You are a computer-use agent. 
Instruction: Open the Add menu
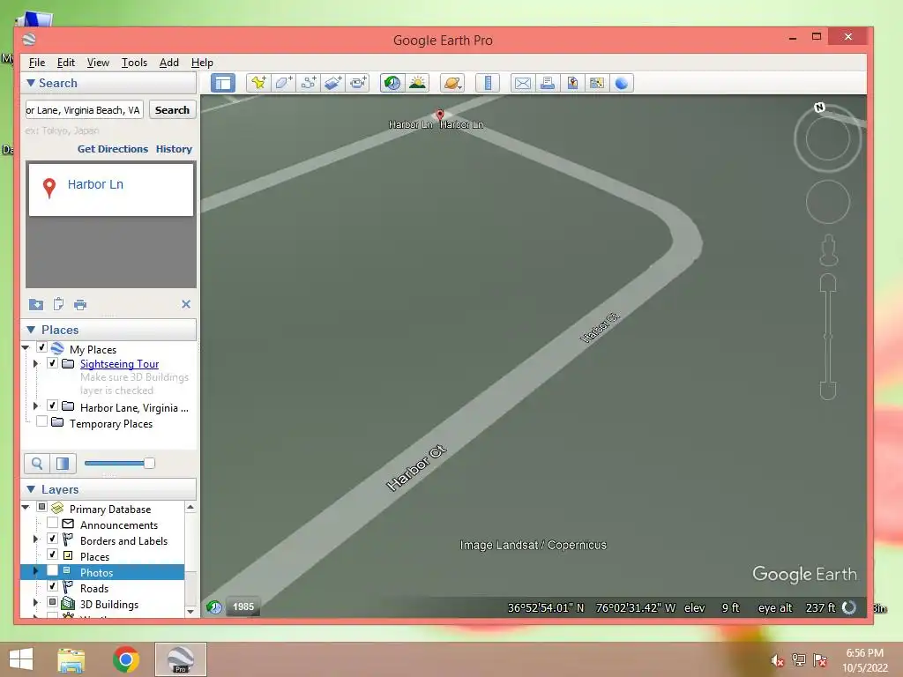point(168,63)
